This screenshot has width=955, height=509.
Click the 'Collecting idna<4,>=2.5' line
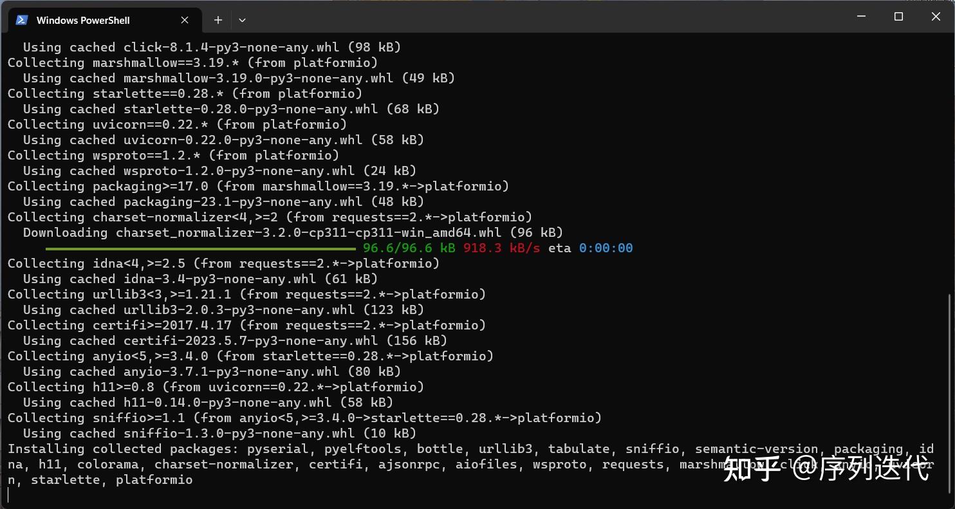click(224, 264)
